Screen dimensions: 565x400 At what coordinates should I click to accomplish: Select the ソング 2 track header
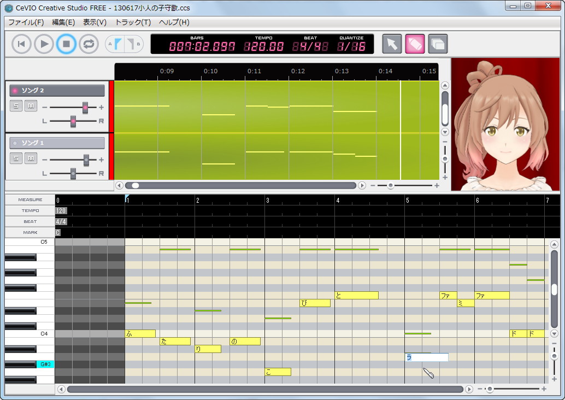56,90
